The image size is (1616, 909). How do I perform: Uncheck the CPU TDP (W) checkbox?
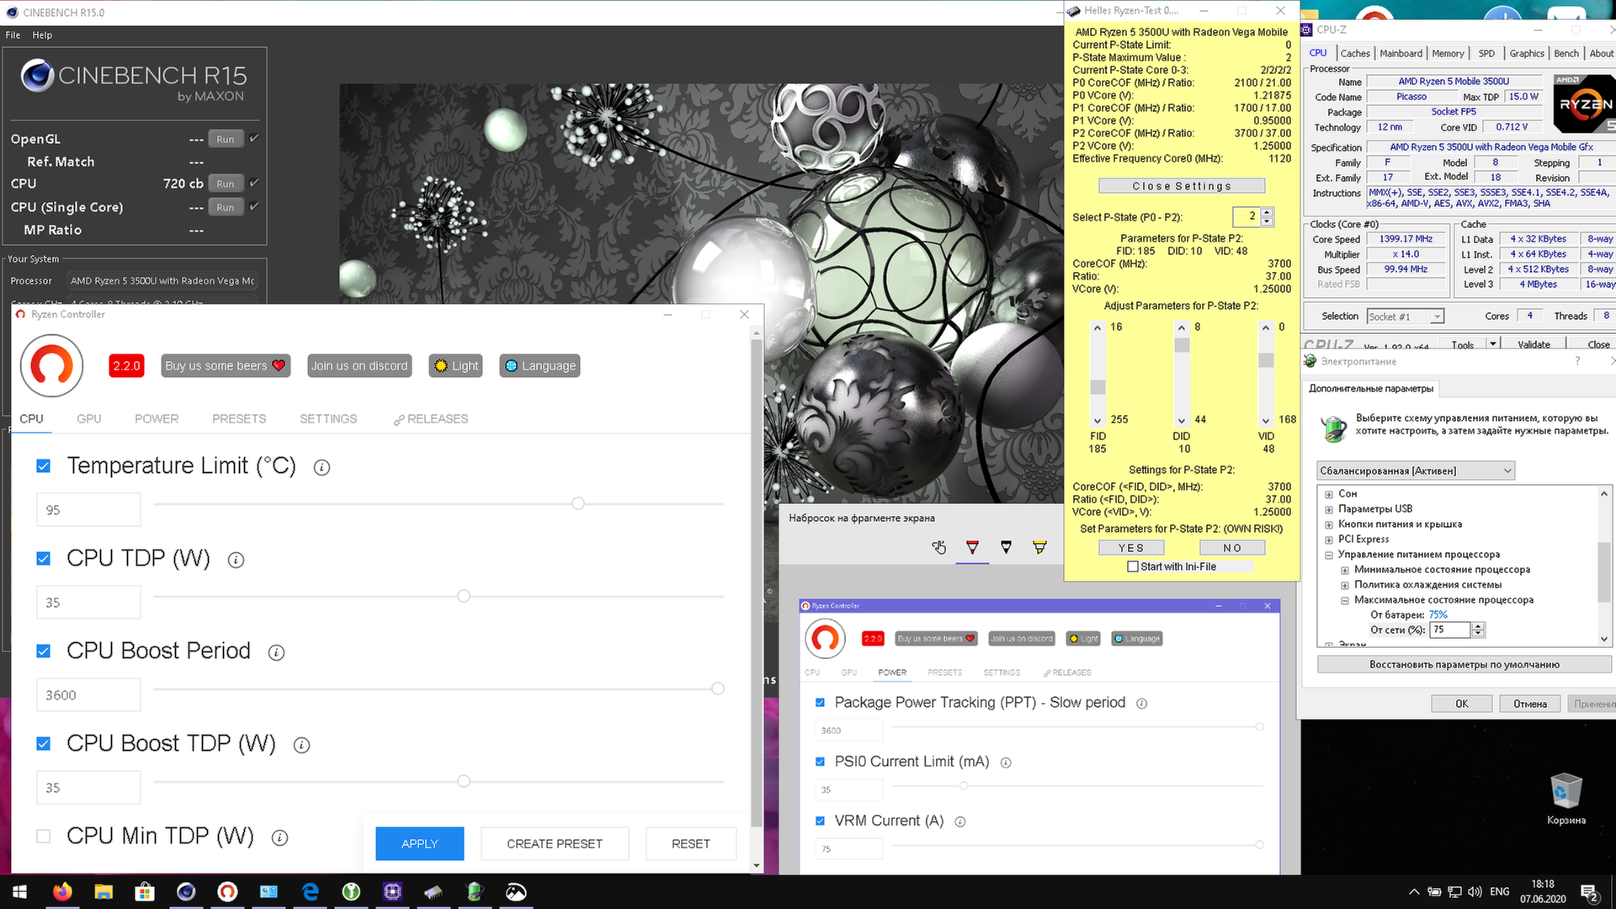click(44, 559)
